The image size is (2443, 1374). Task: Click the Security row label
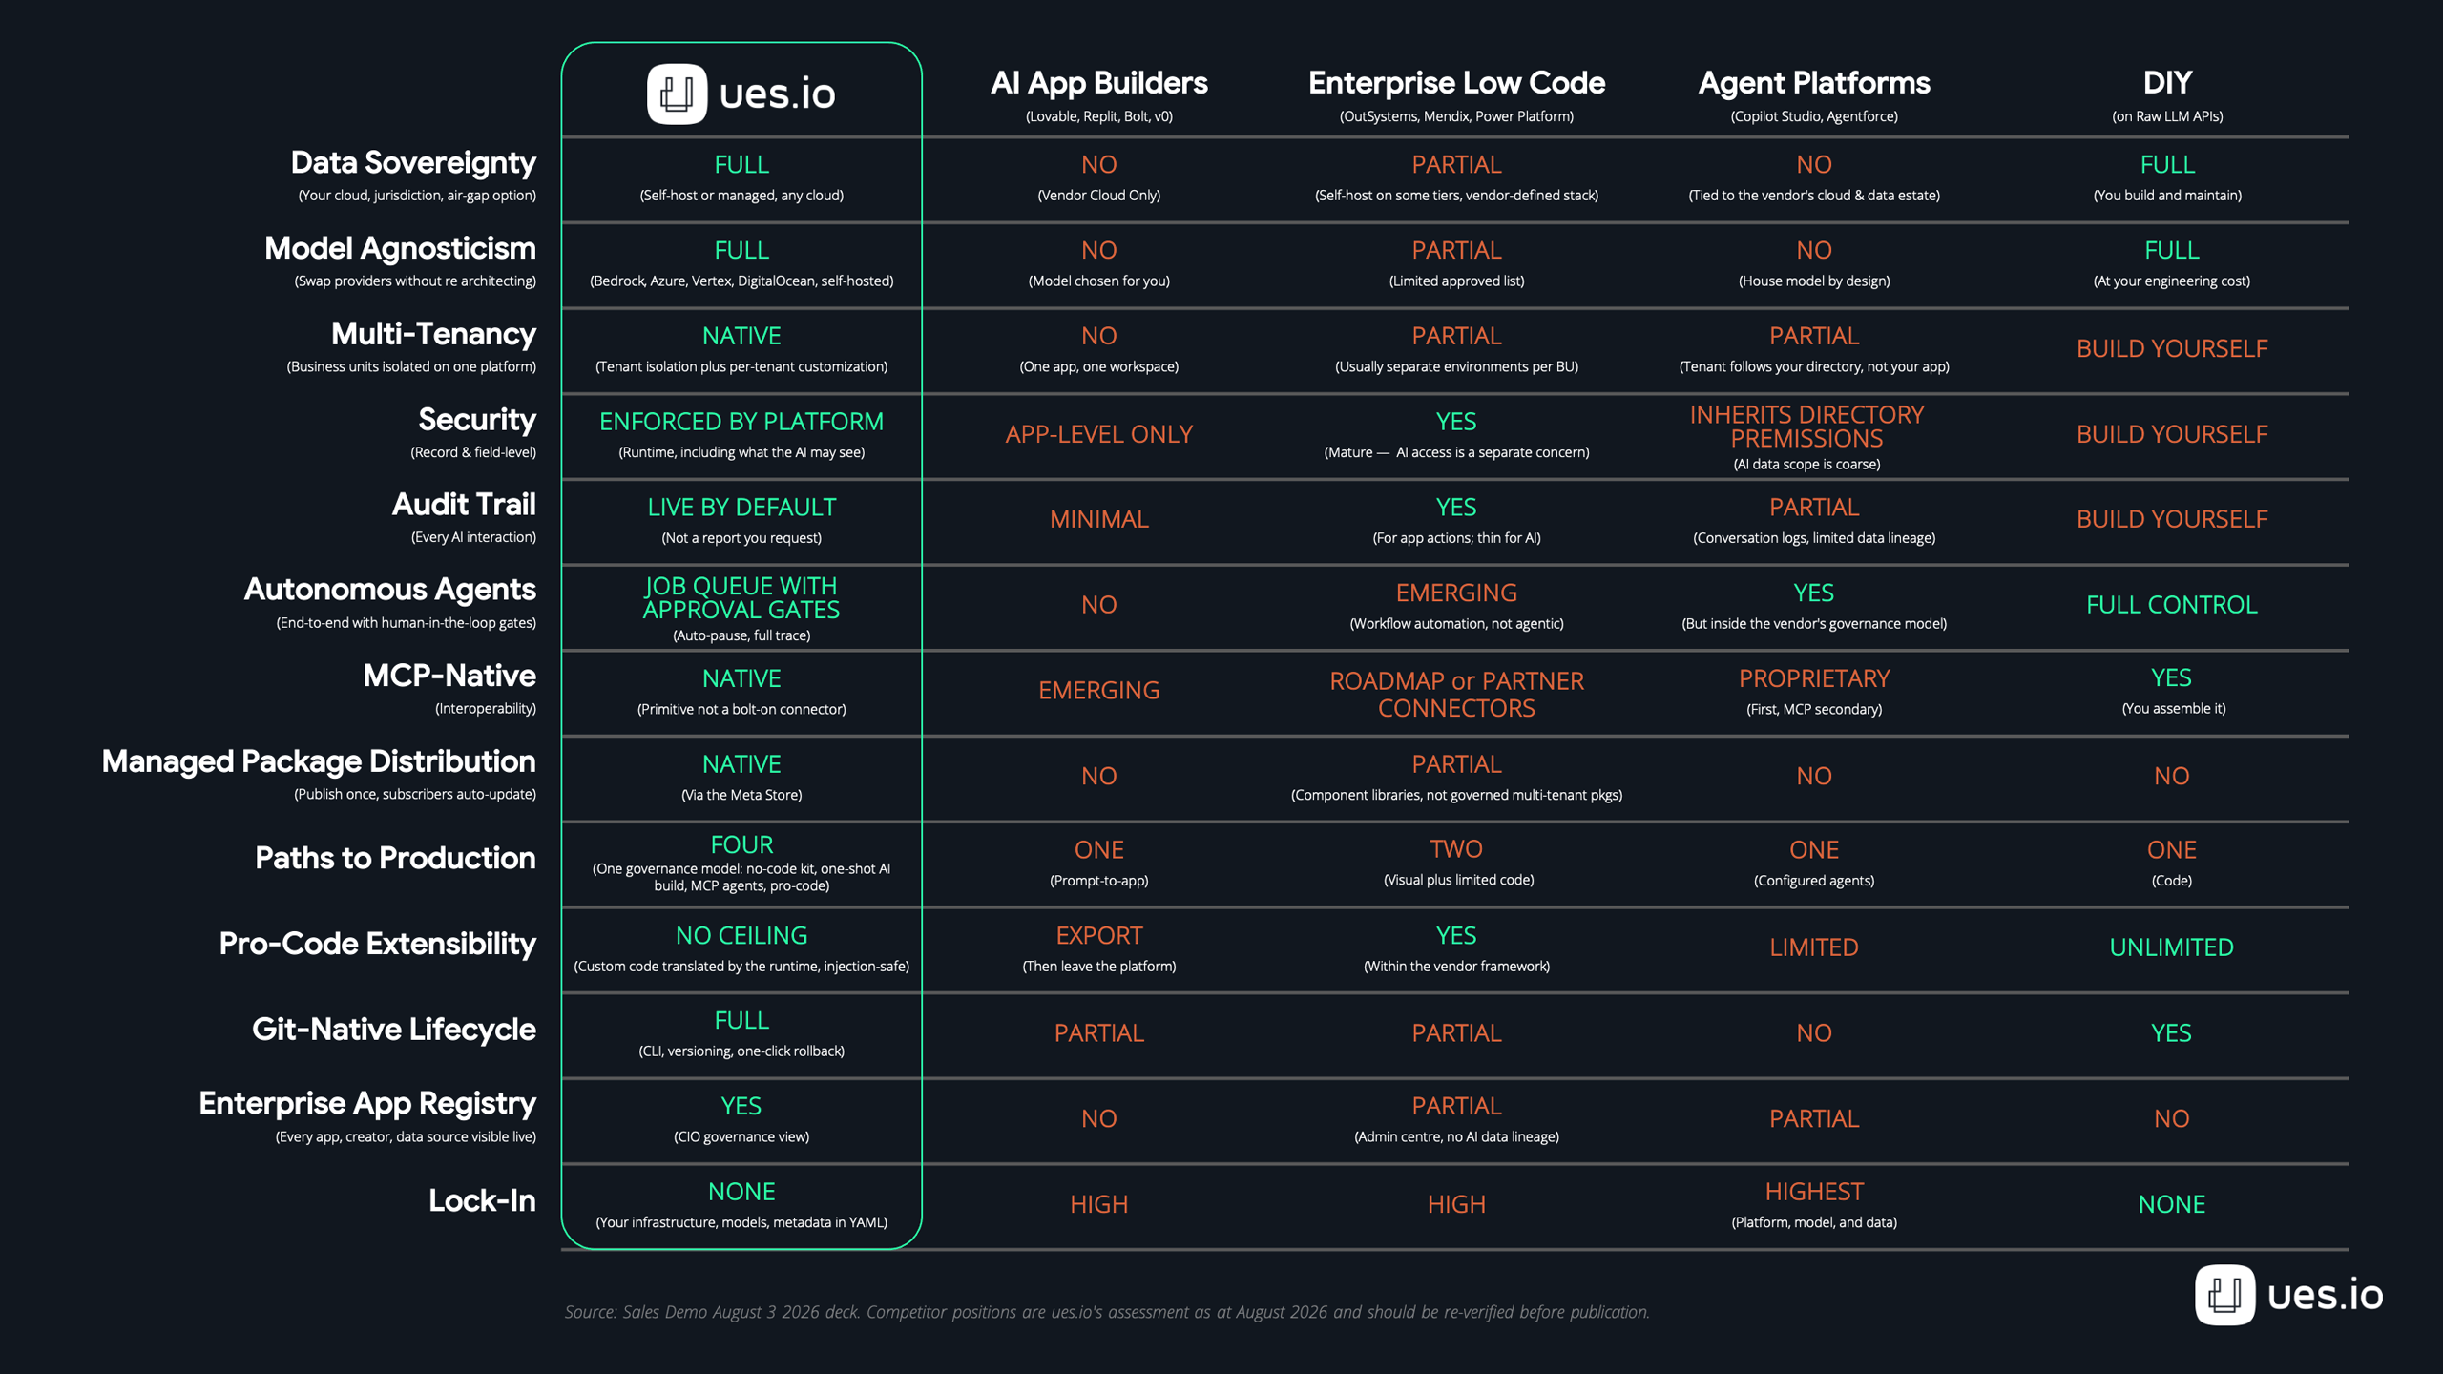click(477, 420)
